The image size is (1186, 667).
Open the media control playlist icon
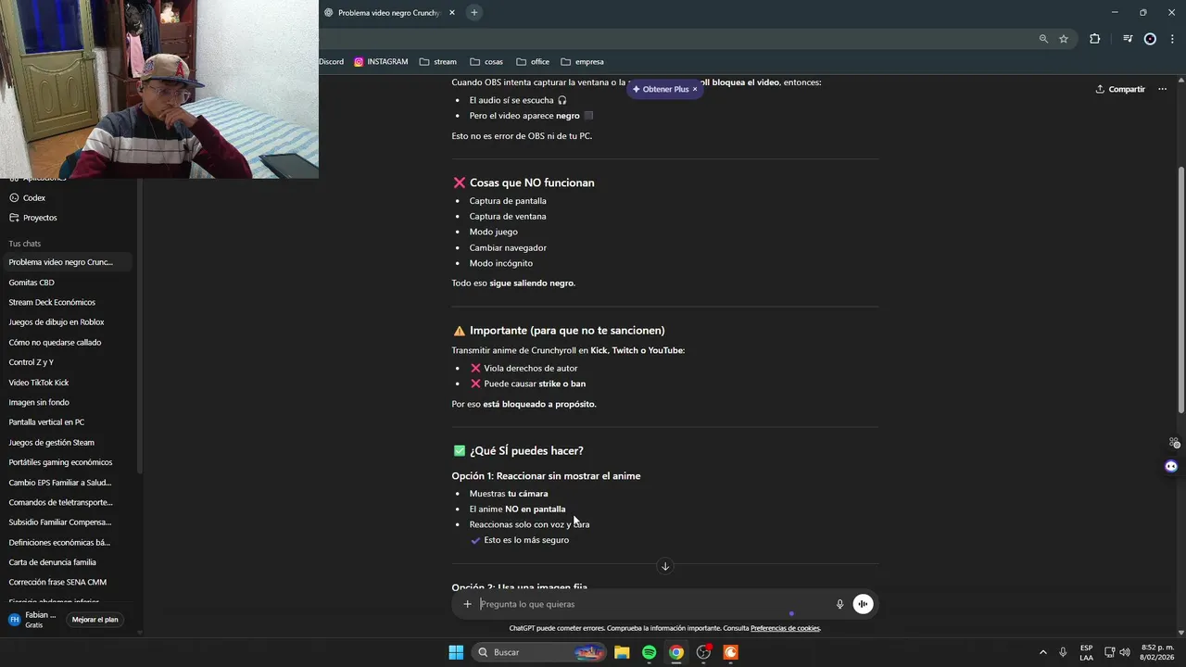1128,39
